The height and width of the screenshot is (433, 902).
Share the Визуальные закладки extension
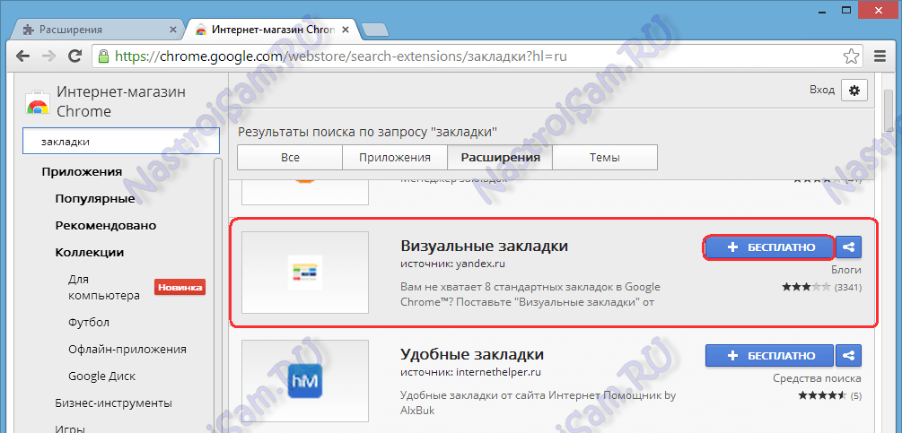pyautogui.click(x=848, y=247)
